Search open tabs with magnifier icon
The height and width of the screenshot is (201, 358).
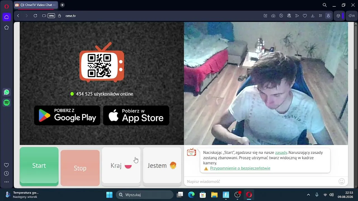point(325,5)
